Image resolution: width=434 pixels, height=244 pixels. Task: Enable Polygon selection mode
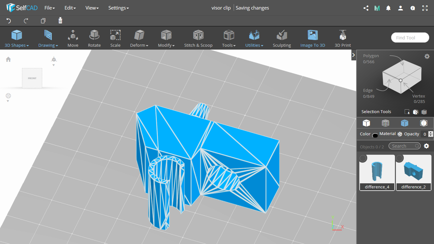coord(371,56)
